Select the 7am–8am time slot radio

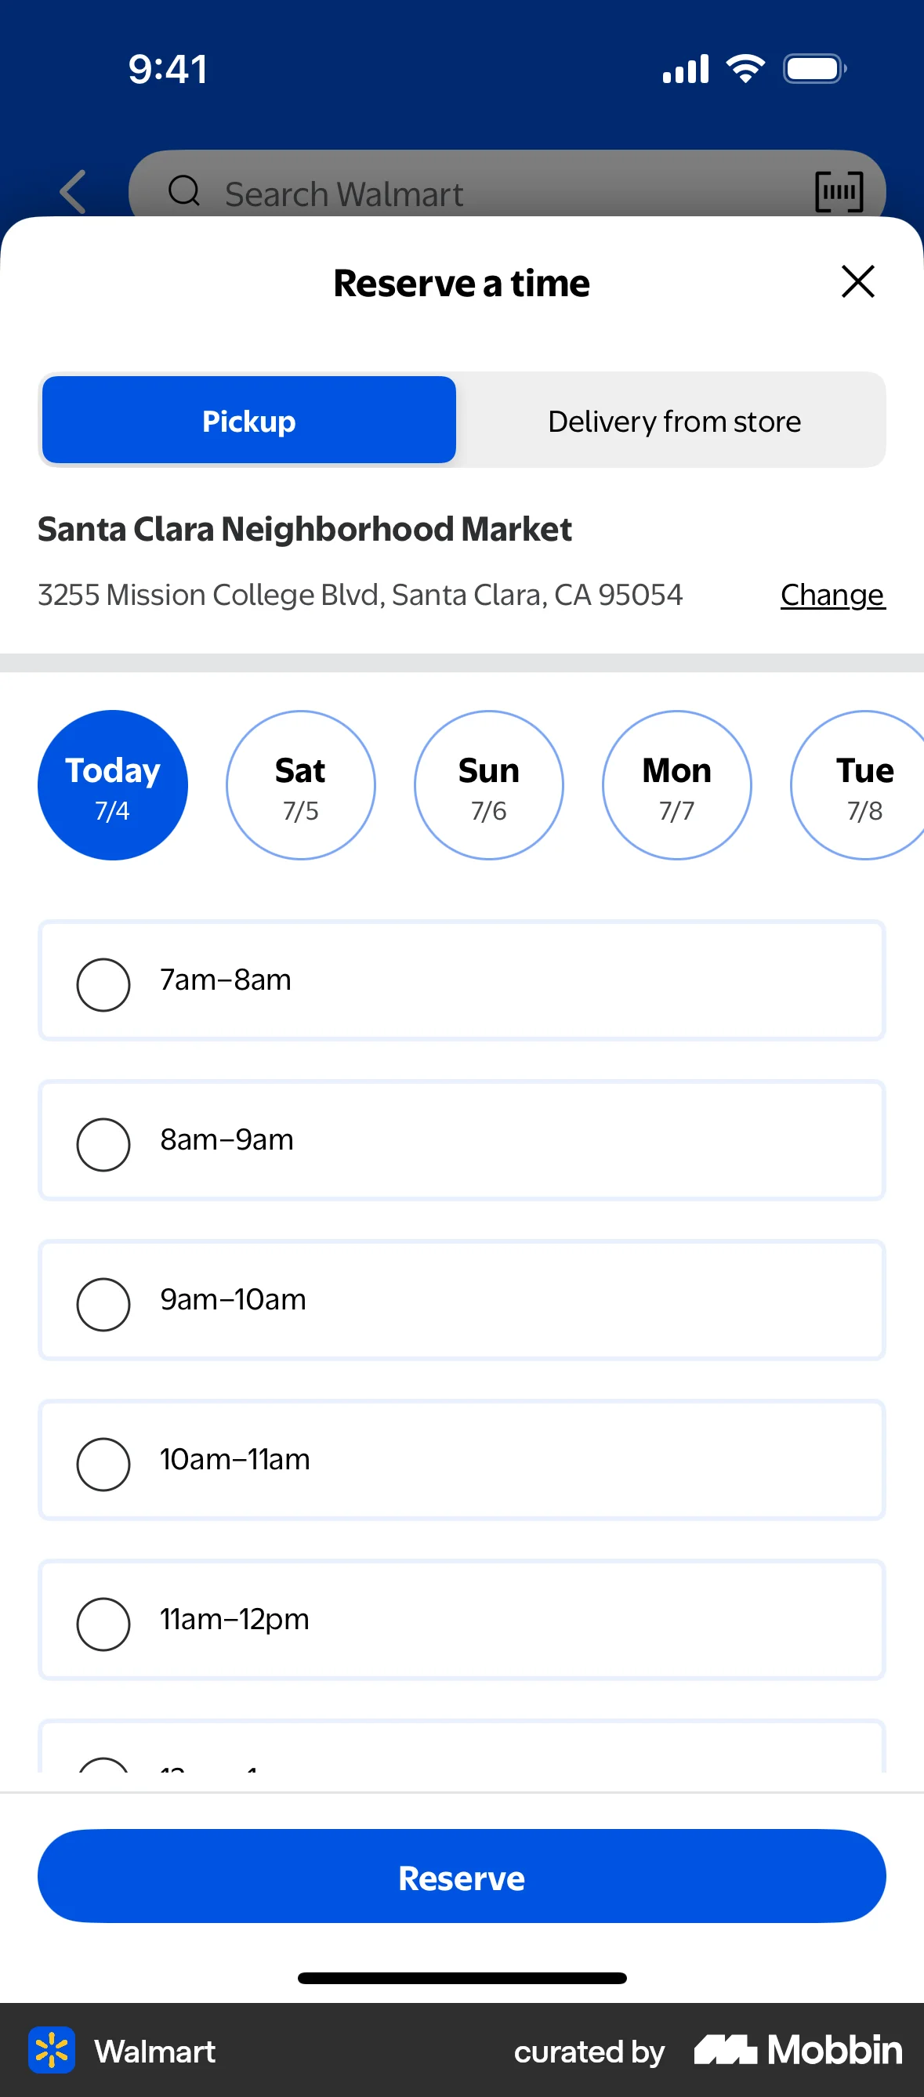[x=103, y=984]
